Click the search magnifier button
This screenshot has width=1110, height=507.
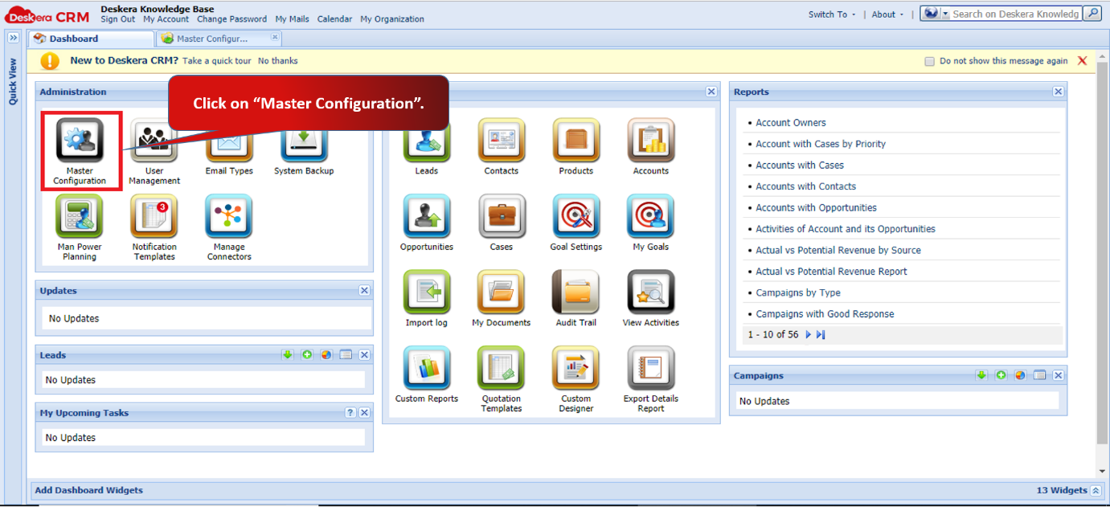pyautogui.click(x=1092, y=14)
